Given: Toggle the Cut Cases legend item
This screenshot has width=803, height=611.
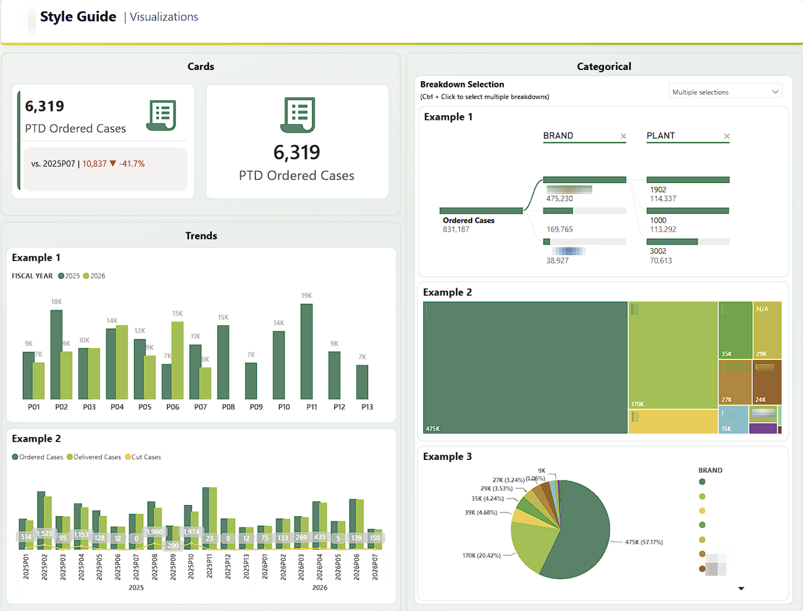Looking at the screenshot, I should point(143,457).
